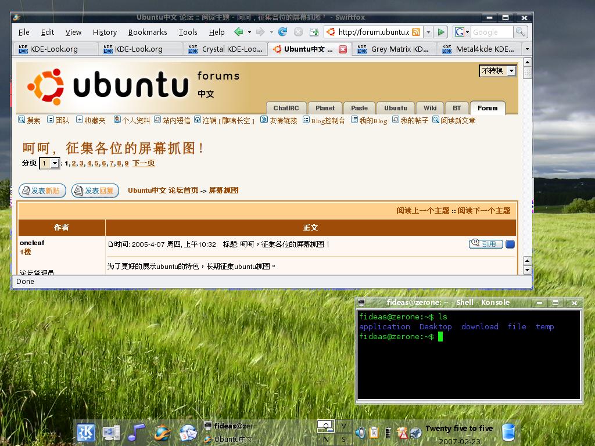Click the Swiftfox window icon in titlebar

pos(16,17)
